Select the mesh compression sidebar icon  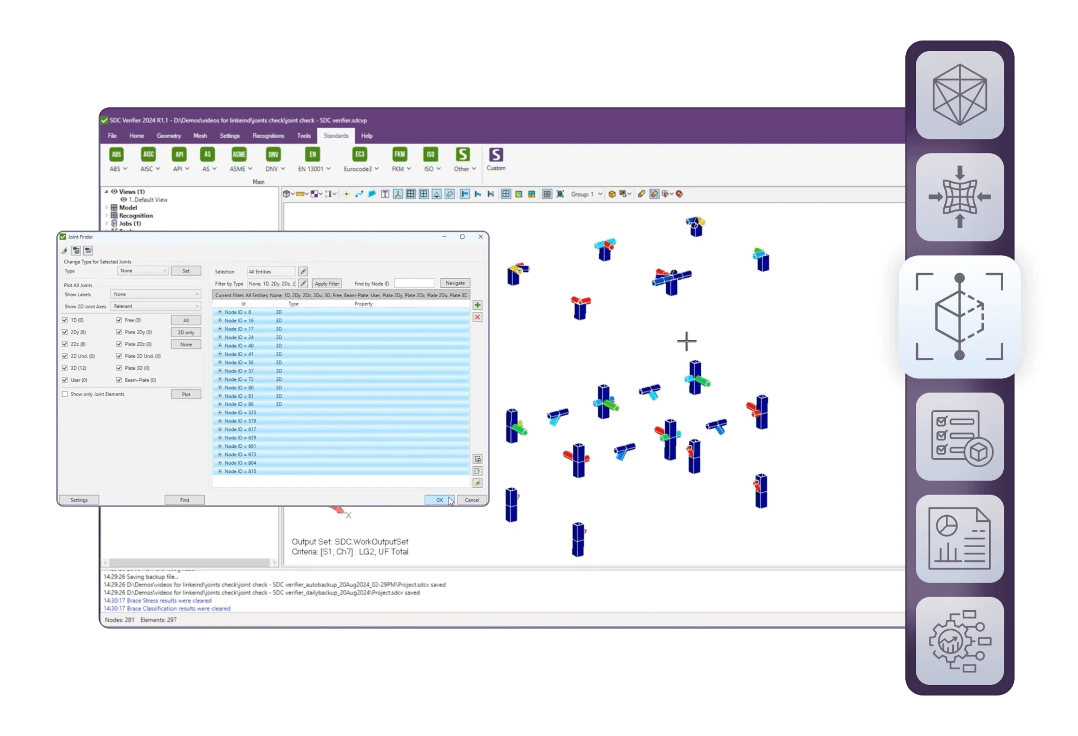[x=960, y=197]
